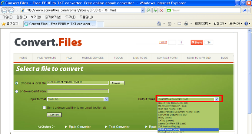Viewport: 252px width, 134px height.
Task: Click the Naver search box
Action: tap(203, 10)
